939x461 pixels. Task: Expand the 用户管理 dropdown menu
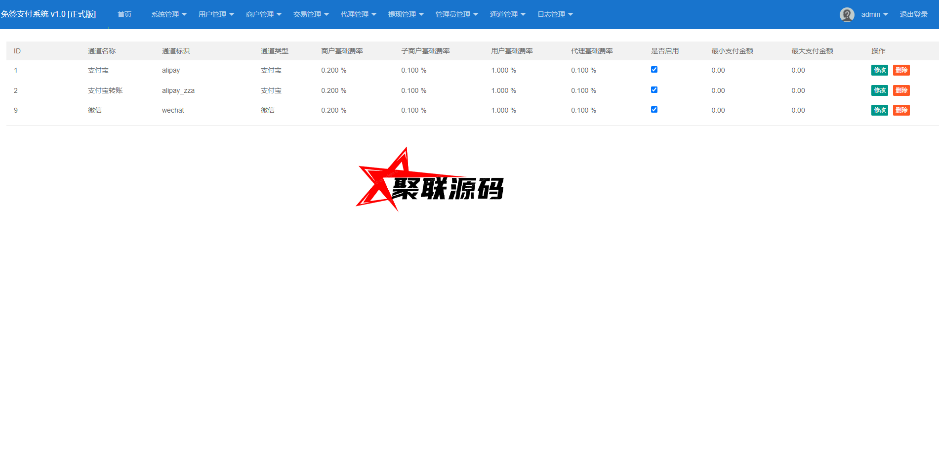point(216,15)
